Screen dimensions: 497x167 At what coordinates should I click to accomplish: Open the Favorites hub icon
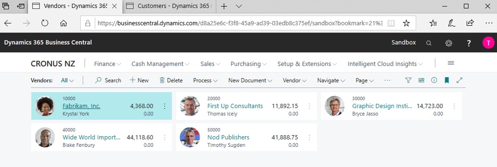pos(433,23)
